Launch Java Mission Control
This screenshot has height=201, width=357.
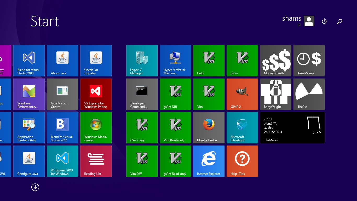click(62, 94)
